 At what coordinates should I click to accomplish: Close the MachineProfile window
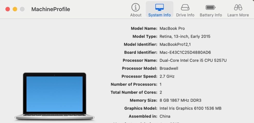click(7, 9)
